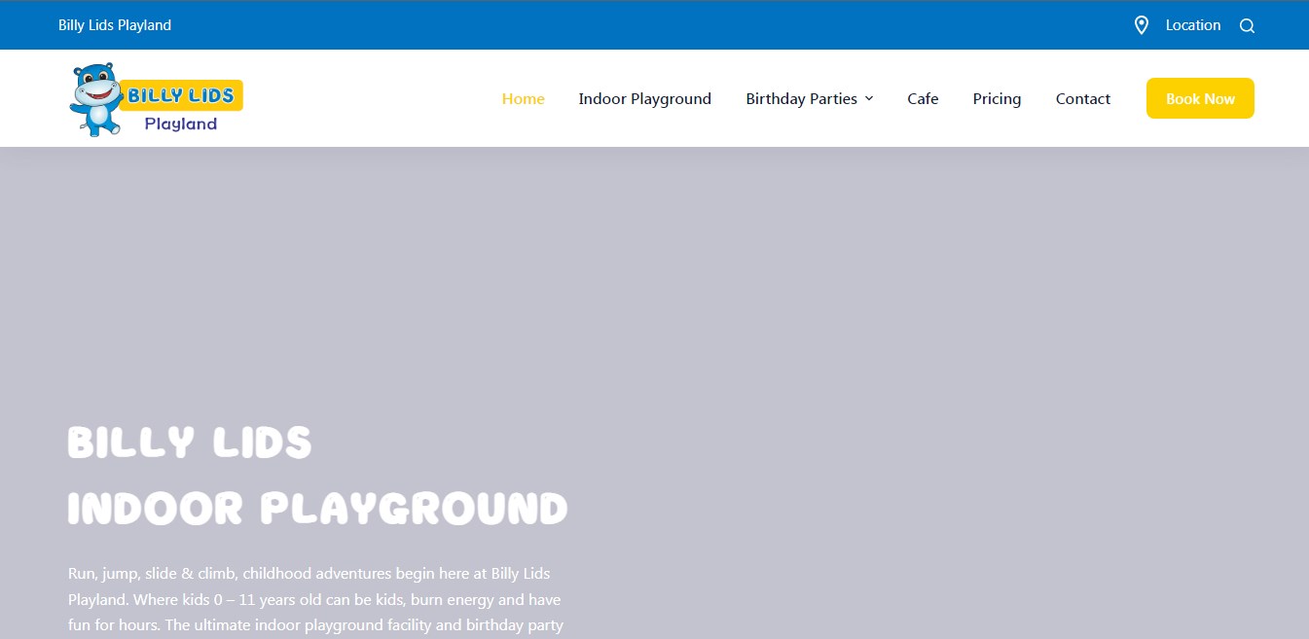The height and width of the screenshot is (639, 1309).
Task: Open Birthday Parties menu item
Action: pos(801,98)
